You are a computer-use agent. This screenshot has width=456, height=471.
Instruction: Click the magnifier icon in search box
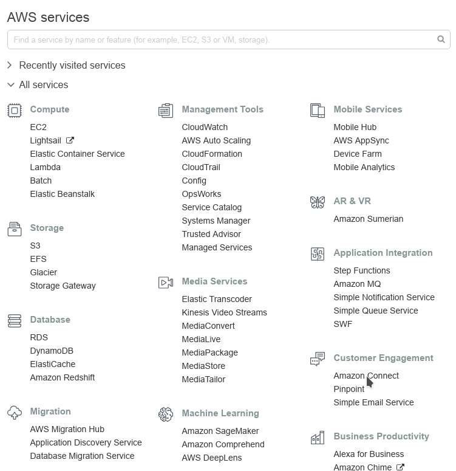[441, 40]
